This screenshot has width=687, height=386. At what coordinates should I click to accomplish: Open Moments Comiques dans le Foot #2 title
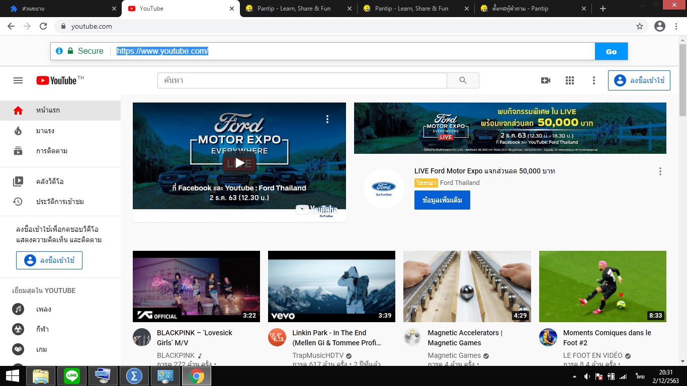click(607, 338)
